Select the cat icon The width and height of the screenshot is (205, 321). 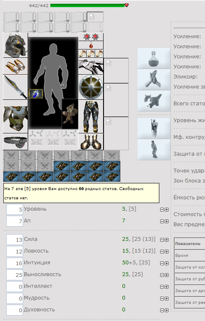pos(154,101)
